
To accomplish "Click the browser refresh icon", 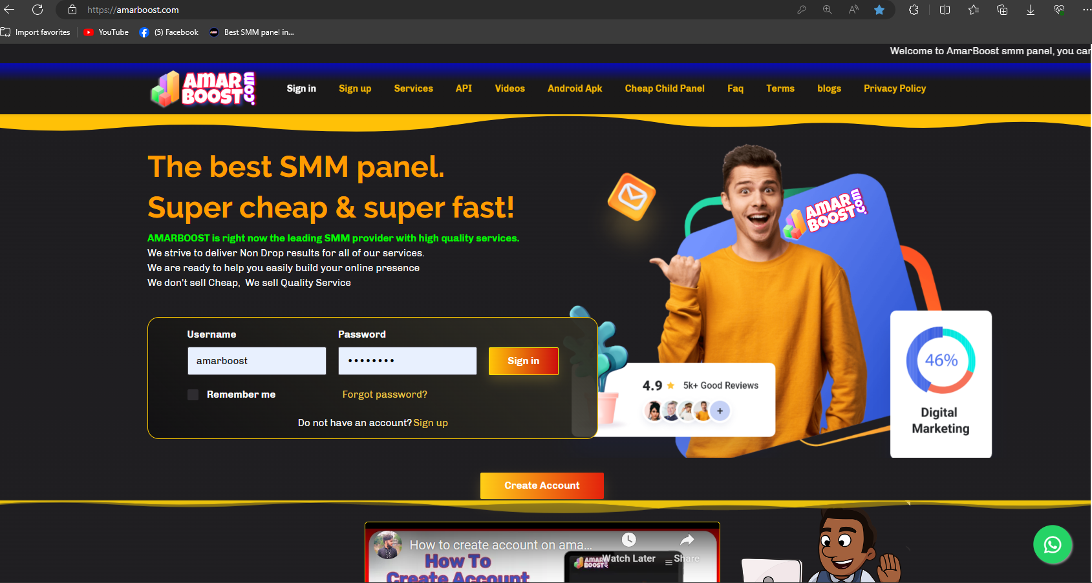I will click(37, 10).
